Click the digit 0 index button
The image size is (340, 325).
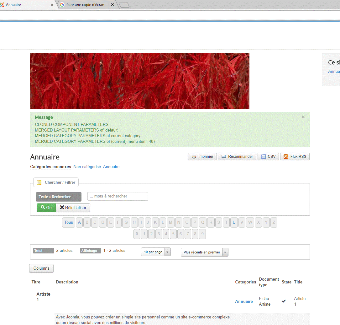137,234
